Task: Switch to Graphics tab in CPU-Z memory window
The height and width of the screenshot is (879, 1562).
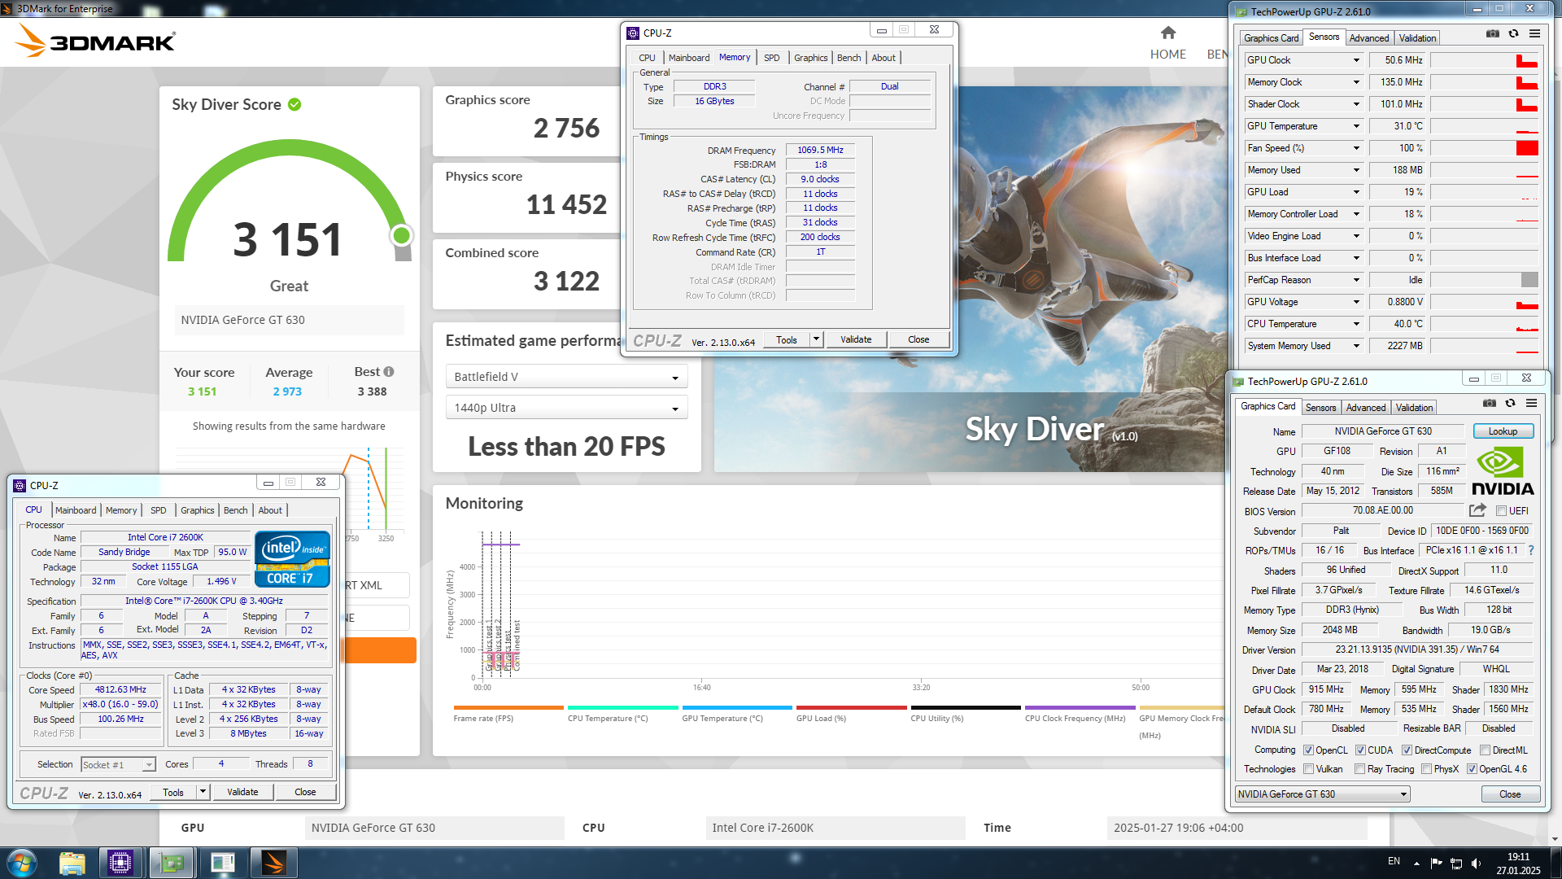Action: coord(810,58)
